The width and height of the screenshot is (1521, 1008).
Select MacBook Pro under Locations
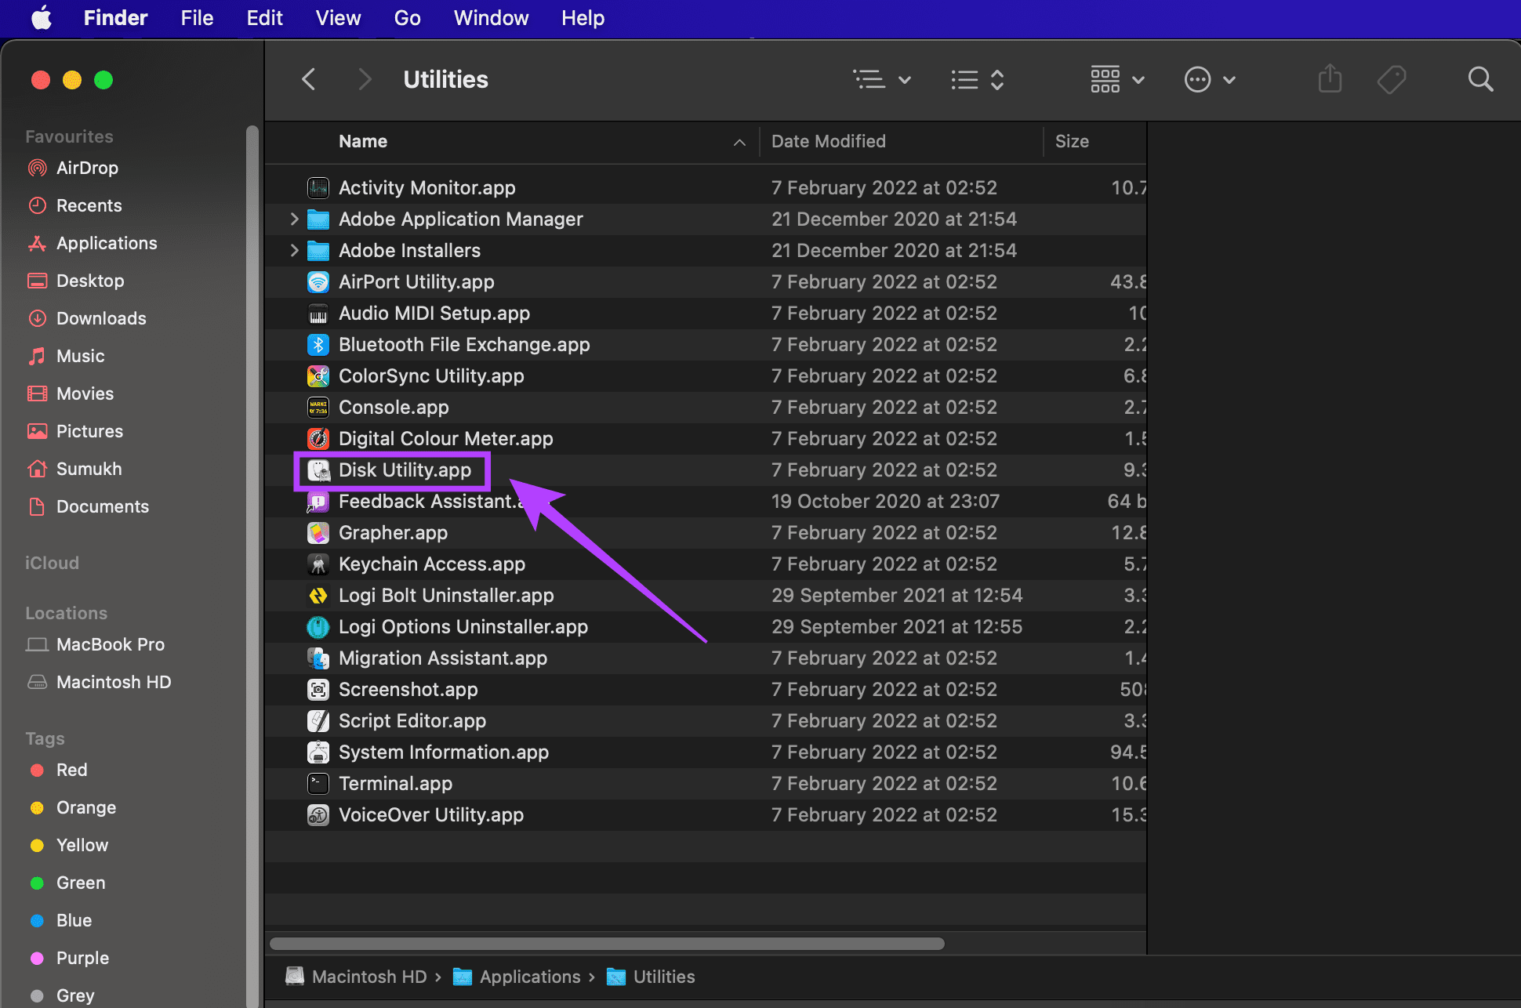coord(111,644)
